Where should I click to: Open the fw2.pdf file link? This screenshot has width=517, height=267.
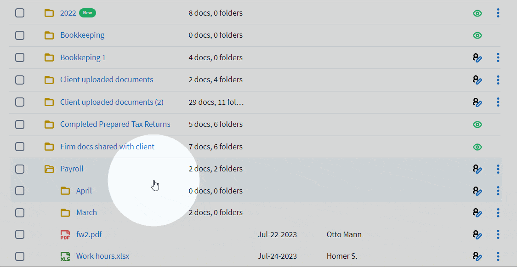coord(89,235)
